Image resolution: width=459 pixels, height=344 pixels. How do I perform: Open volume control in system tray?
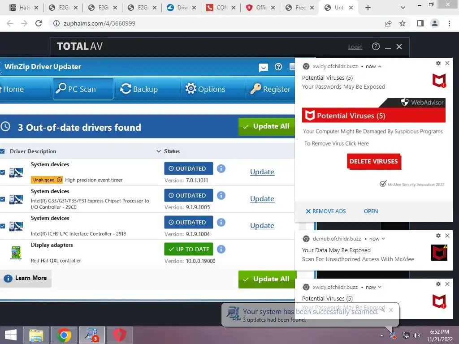coord(417,335)
